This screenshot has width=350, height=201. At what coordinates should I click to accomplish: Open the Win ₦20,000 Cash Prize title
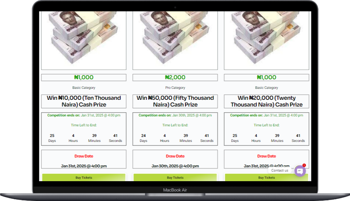[x=266, y=101]
